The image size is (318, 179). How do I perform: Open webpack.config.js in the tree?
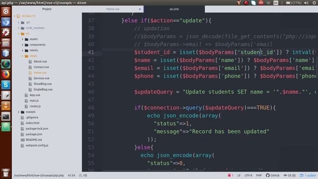tap(37, 146)
